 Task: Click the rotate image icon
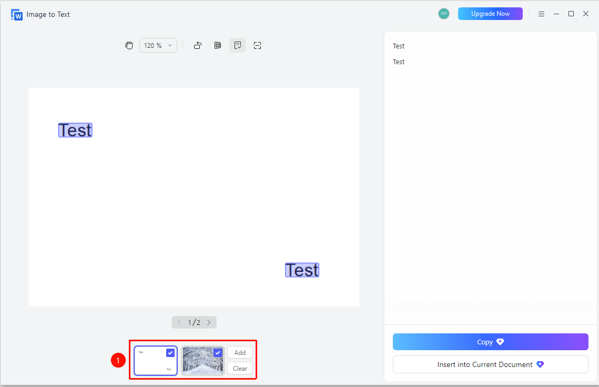tap(198, 45)
